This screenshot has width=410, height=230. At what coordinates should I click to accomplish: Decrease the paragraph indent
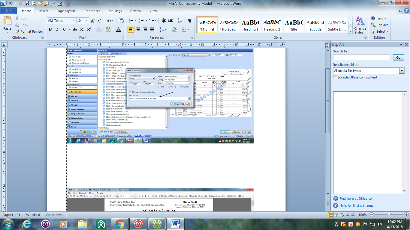[164, 21]
